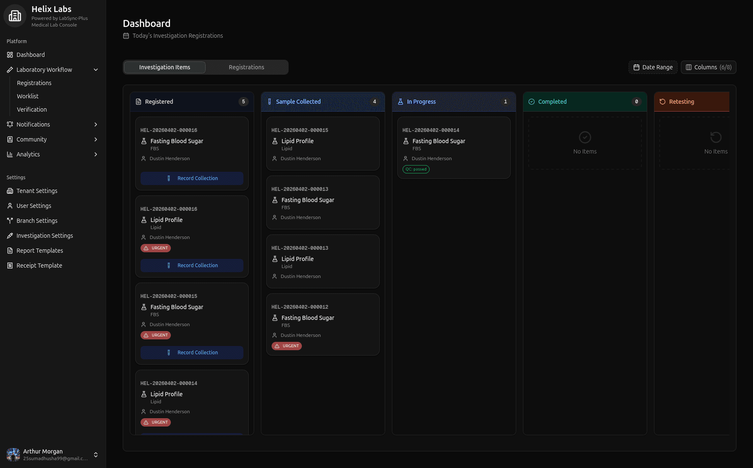Click the Dashboard grid icon in sidebar
The height and width of the screenshot is (468, 753).
click(10, 55)
